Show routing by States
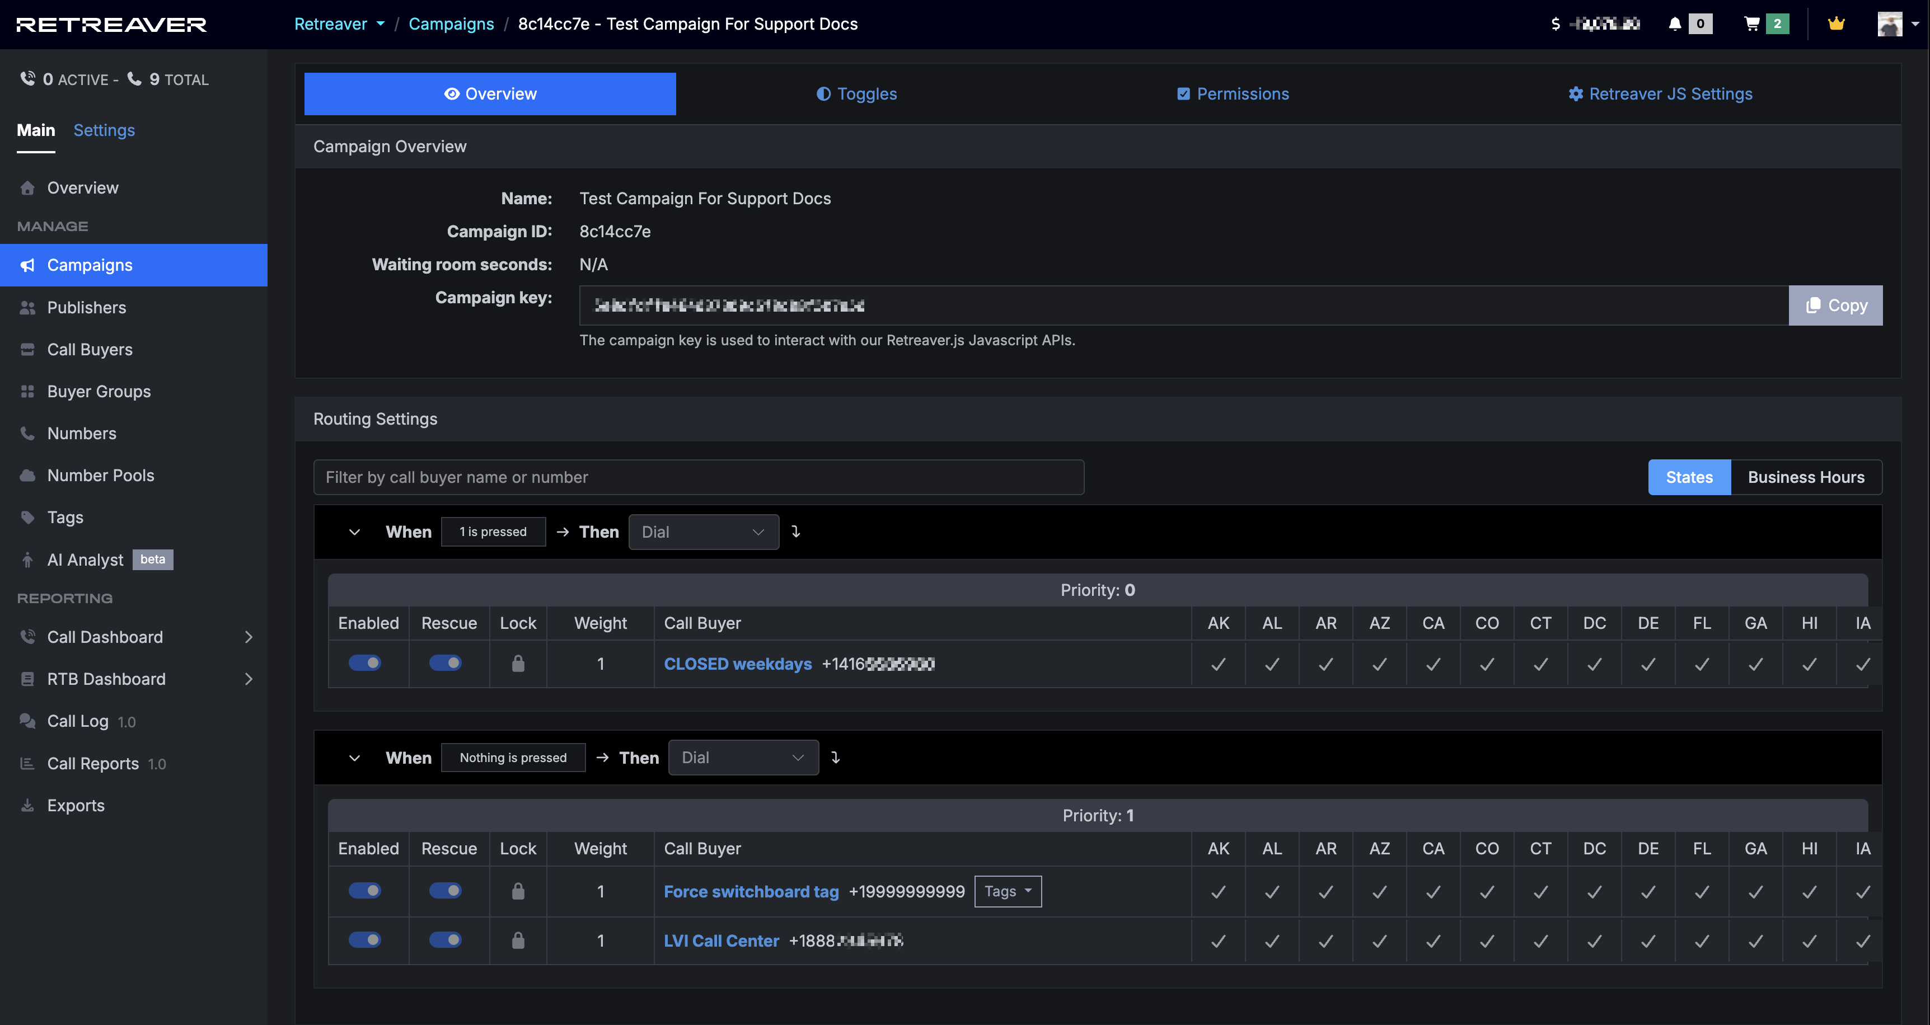This screenshot has width=1930, height=1025. pyautogui.click(x=1689, y=477)
